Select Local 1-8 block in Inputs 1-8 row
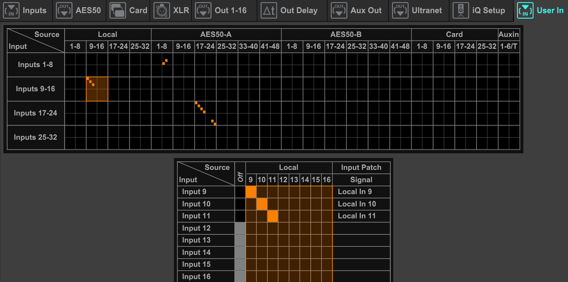 [75, 65]
